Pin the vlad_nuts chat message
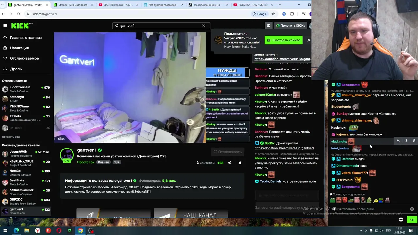The image size is (418, 235). point(406,141)
